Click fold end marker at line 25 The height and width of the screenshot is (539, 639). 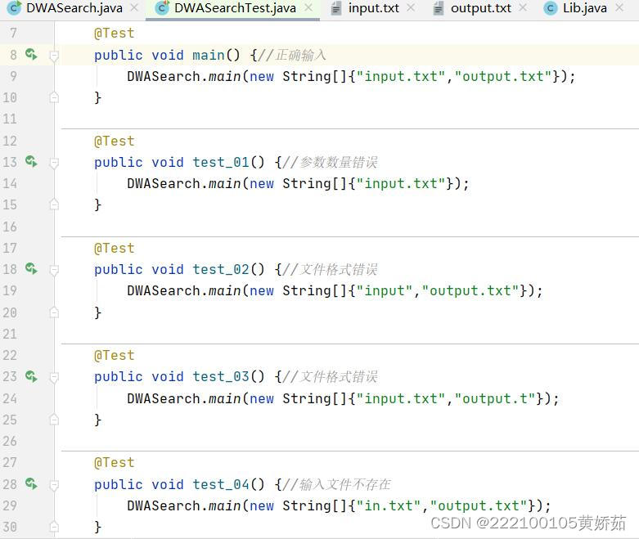coord(54,420)
